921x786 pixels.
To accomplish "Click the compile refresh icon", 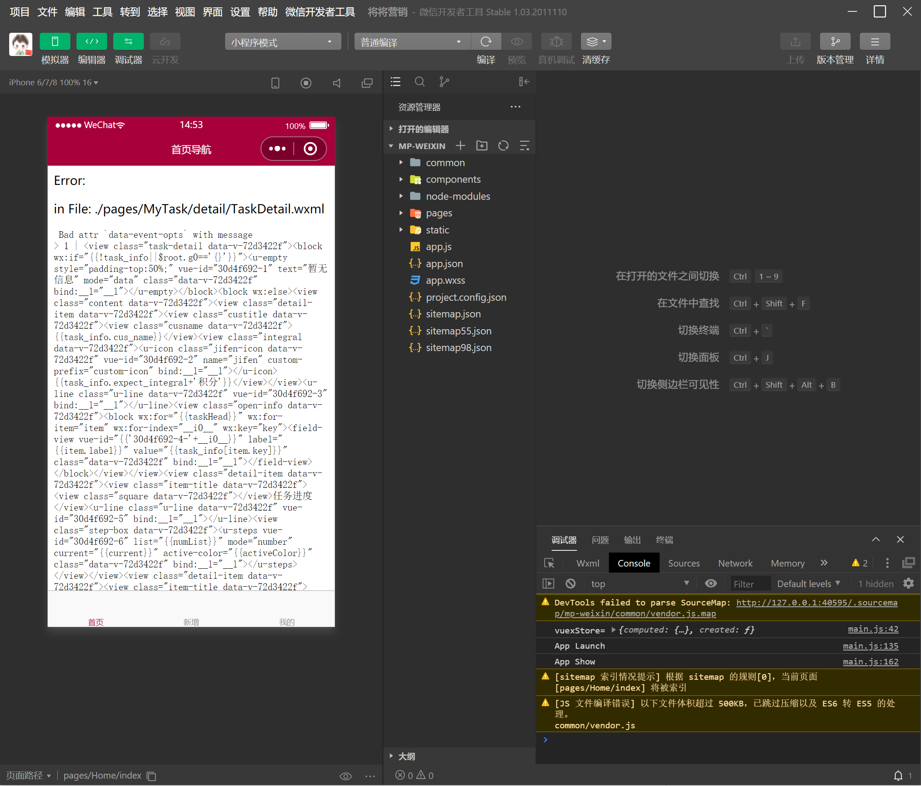I will (486, 42).
